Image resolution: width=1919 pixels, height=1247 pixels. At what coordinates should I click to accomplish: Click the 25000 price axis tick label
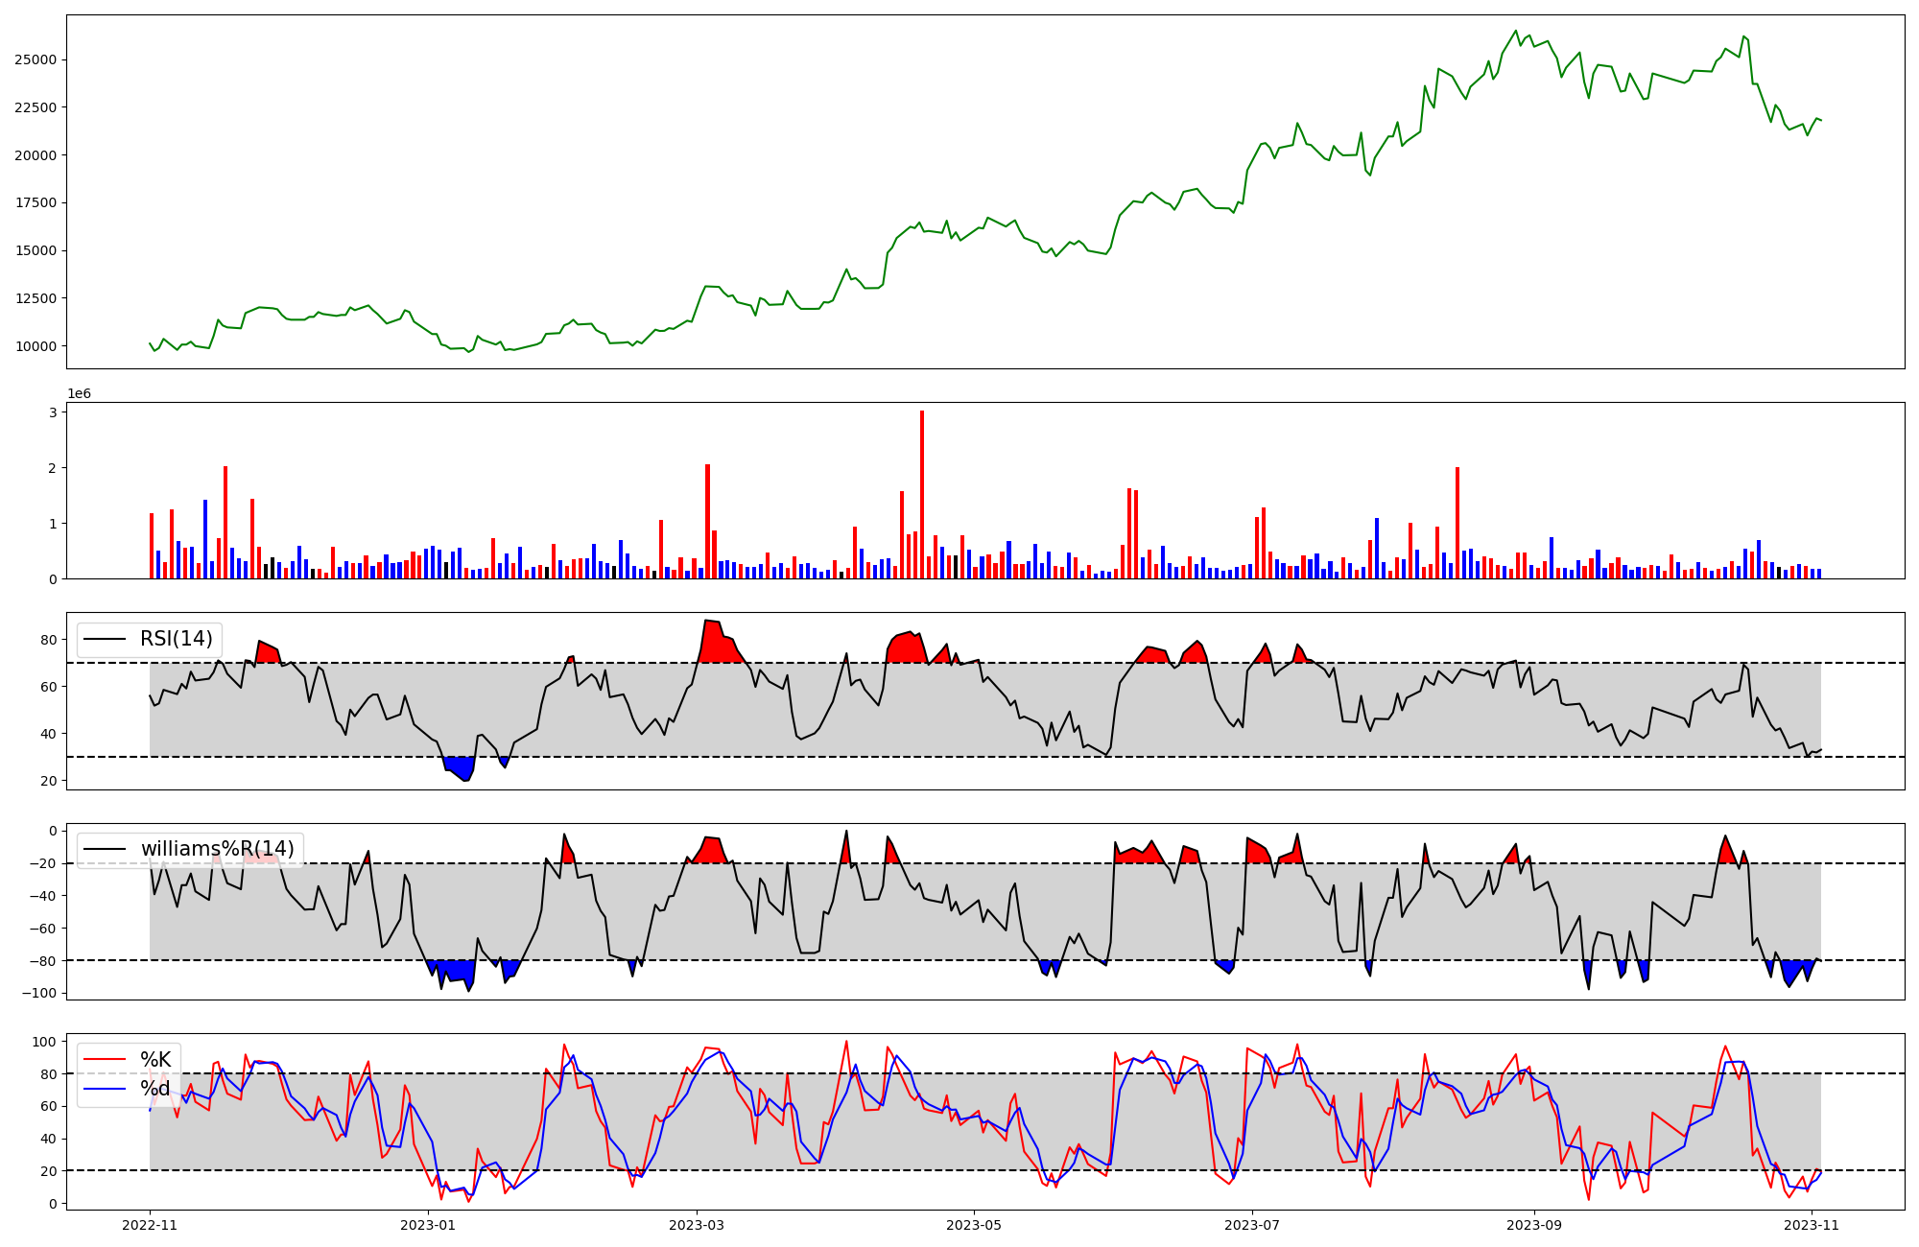(35, 59)
